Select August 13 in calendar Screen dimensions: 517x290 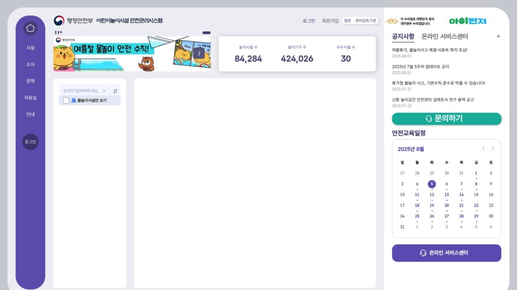pyautogui.click(x=446, y=195)
